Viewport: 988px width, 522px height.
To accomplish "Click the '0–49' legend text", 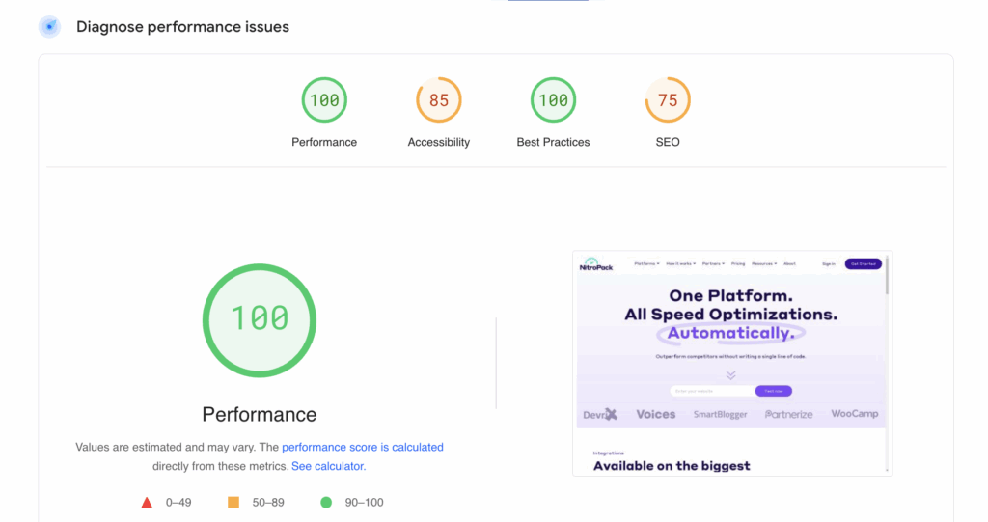I will click(x=178, y=503).
